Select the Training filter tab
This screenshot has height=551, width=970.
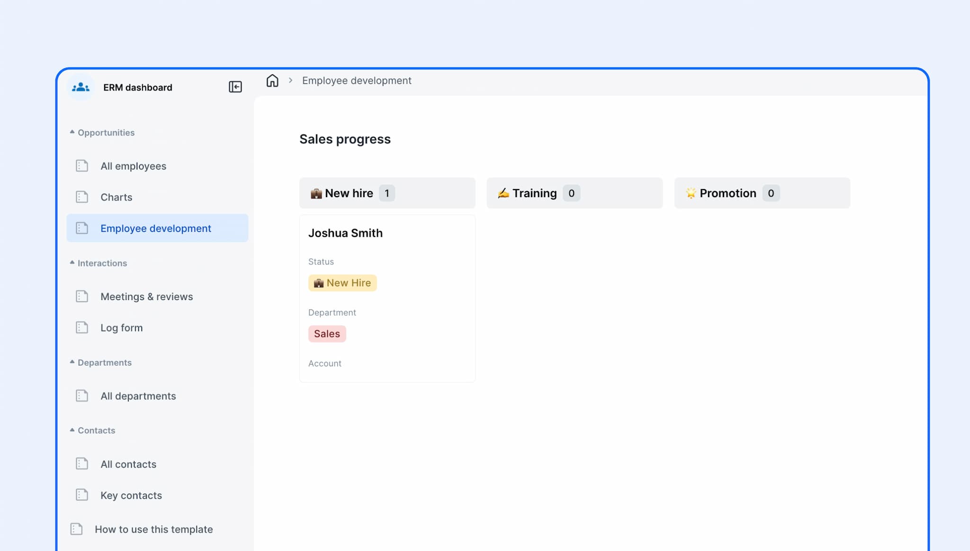click(x=574, y=193)
